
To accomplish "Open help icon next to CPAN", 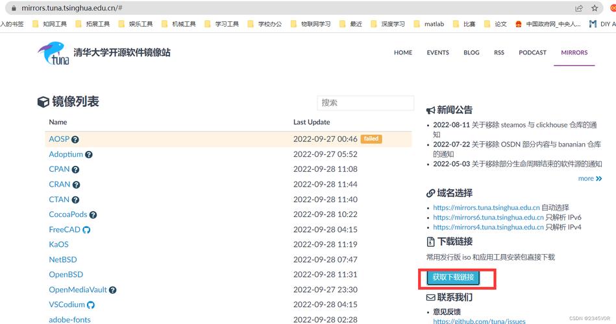I will (x=75, y=170).
